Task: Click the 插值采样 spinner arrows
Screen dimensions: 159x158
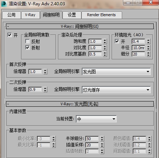Action: (x=102, y=145)
